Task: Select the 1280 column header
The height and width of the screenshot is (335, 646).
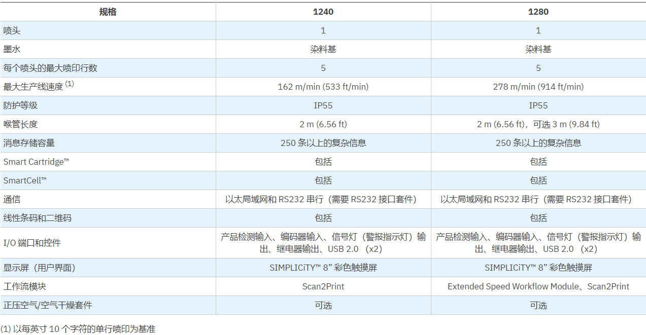Action: point(538,12)
